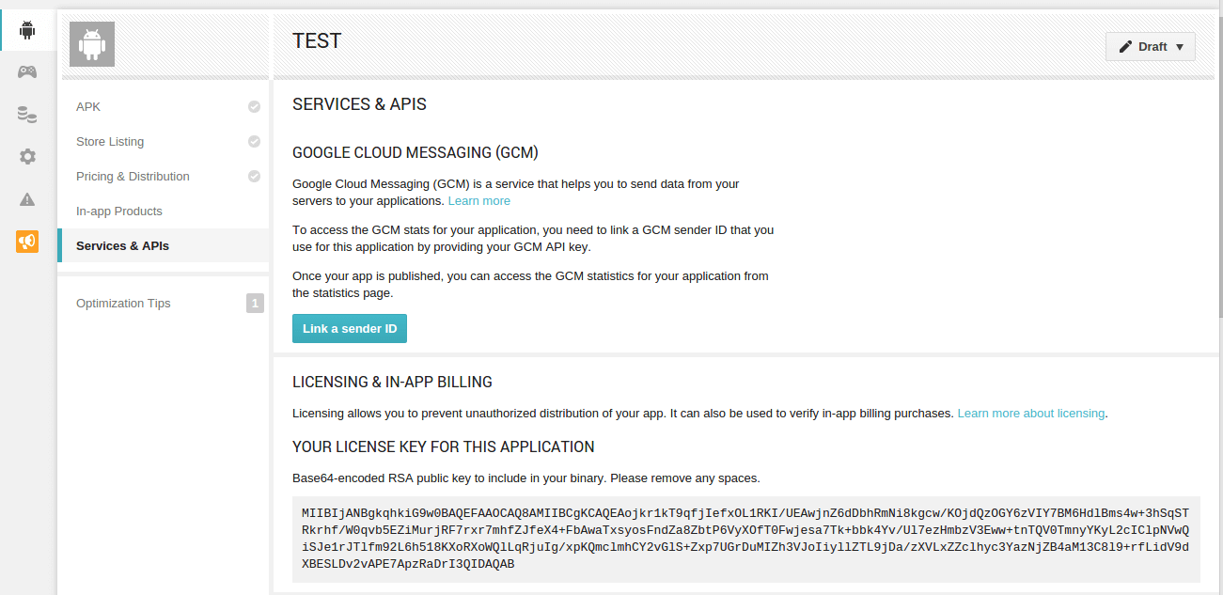
Task: Click the SERVICES & APIS heading
Action: pos(359,104)
